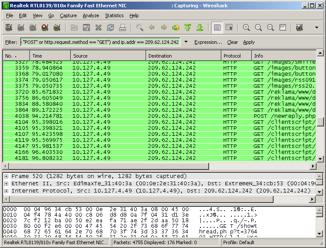Sort by Info column header
326x248 pixels.
coord(284,56)
